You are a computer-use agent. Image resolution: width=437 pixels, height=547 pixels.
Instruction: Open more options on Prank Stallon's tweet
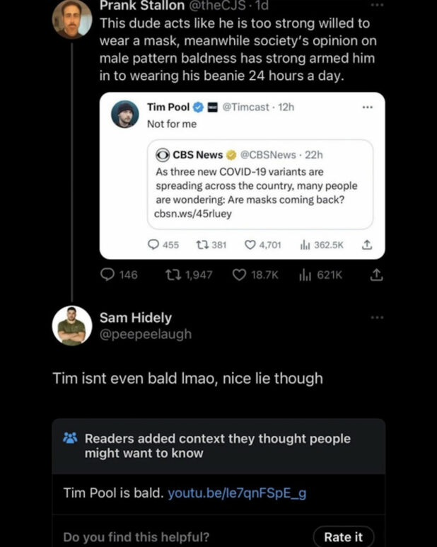click(x=377, y=4)
